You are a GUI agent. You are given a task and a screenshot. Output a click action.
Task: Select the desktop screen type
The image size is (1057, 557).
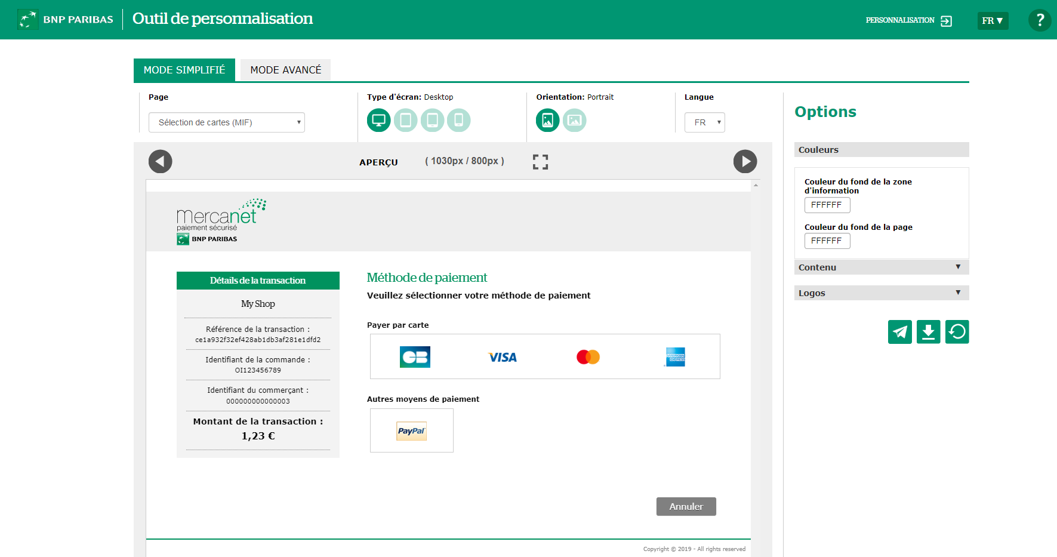pos(378,121)
